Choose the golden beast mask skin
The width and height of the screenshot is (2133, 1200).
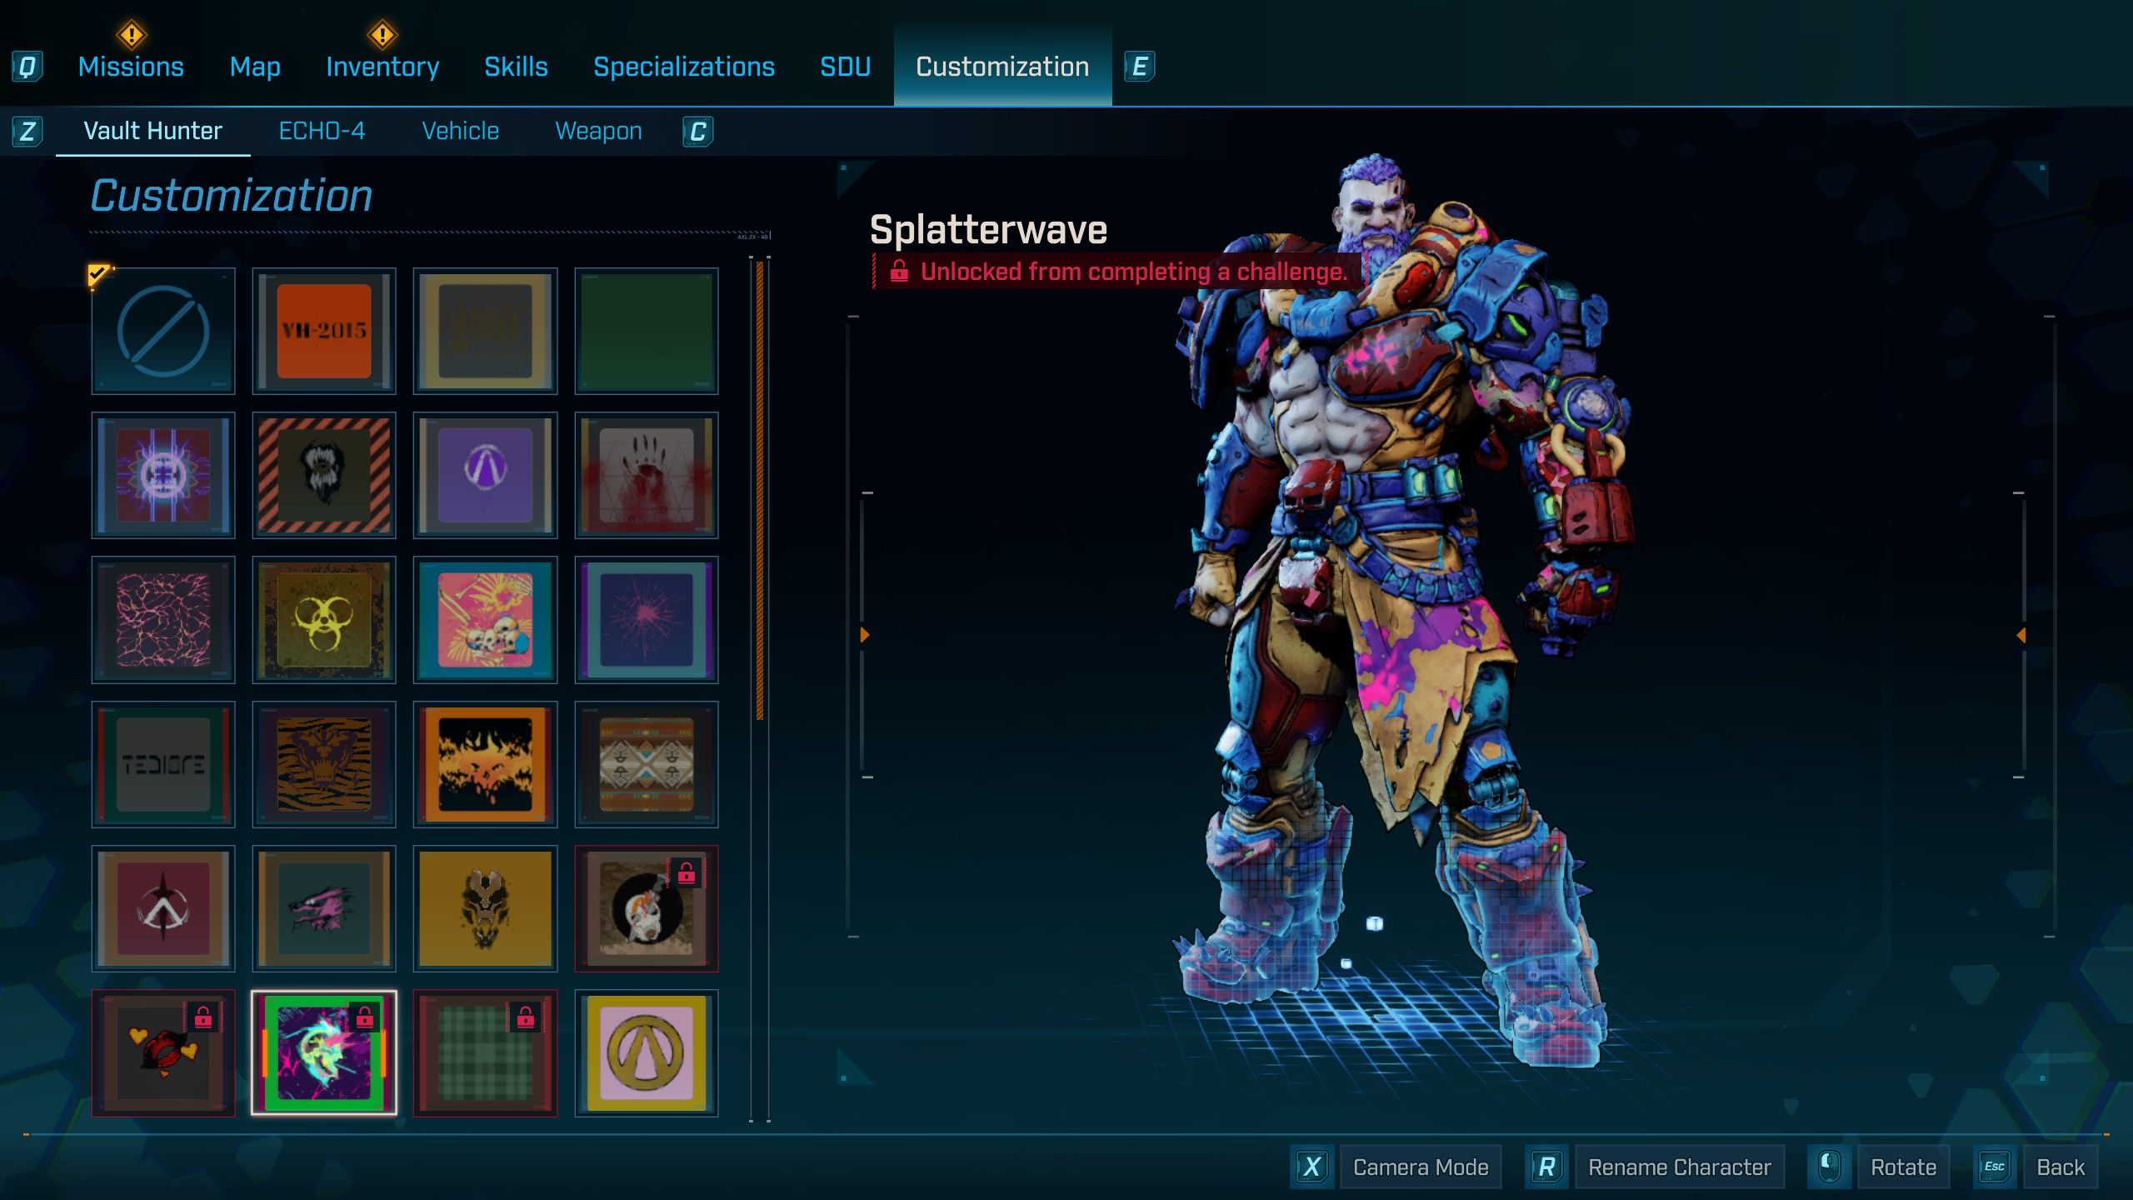[x=485, y=908]
